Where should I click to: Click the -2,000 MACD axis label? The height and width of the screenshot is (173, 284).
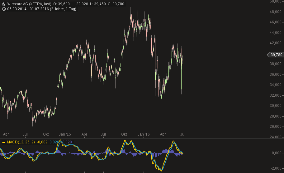tap(276, 168)
